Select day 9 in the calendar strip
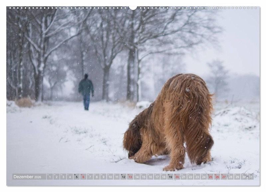266x192 pixels. coord(103,177)
